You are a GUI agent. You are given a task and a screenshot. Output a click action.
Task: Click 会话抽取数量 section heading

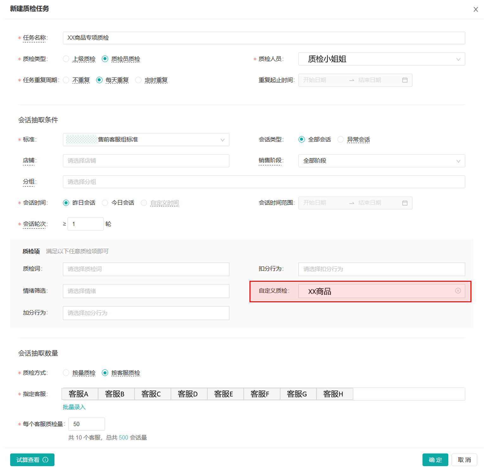[x=38, y=353]
